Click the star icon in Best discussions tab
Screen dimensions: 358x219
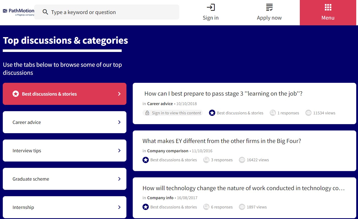[x=16, y=94]
